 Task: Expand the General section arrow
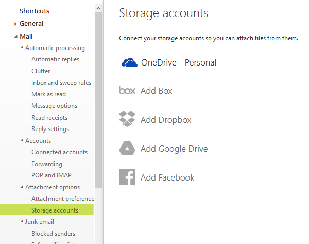[15, 24]
